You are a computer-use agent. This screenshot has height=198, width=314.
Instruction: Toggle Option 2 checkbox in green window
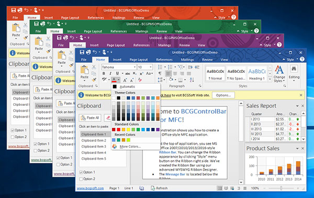point(36,150)
